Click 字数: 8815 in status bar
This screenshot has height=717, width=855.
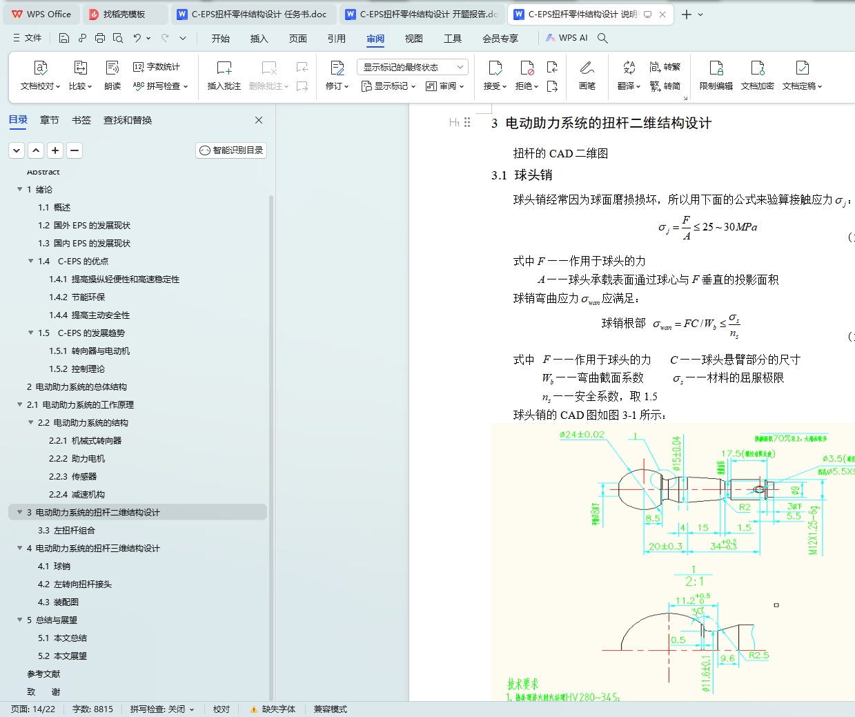pyautogui.click(x=92, y=709)
